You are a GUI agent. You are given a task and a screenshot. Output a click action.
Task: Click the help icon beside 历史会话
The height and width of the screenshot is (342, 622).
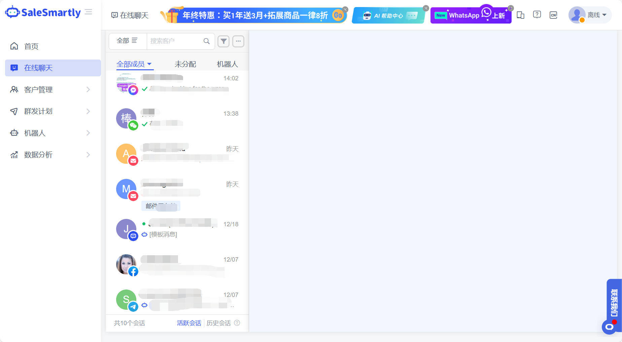pos(237,323)
